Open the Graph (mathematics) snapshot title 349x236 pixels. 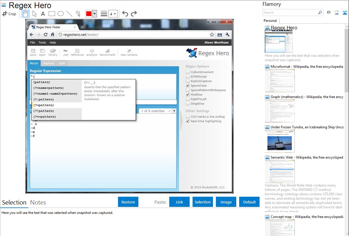pos(307,97)
